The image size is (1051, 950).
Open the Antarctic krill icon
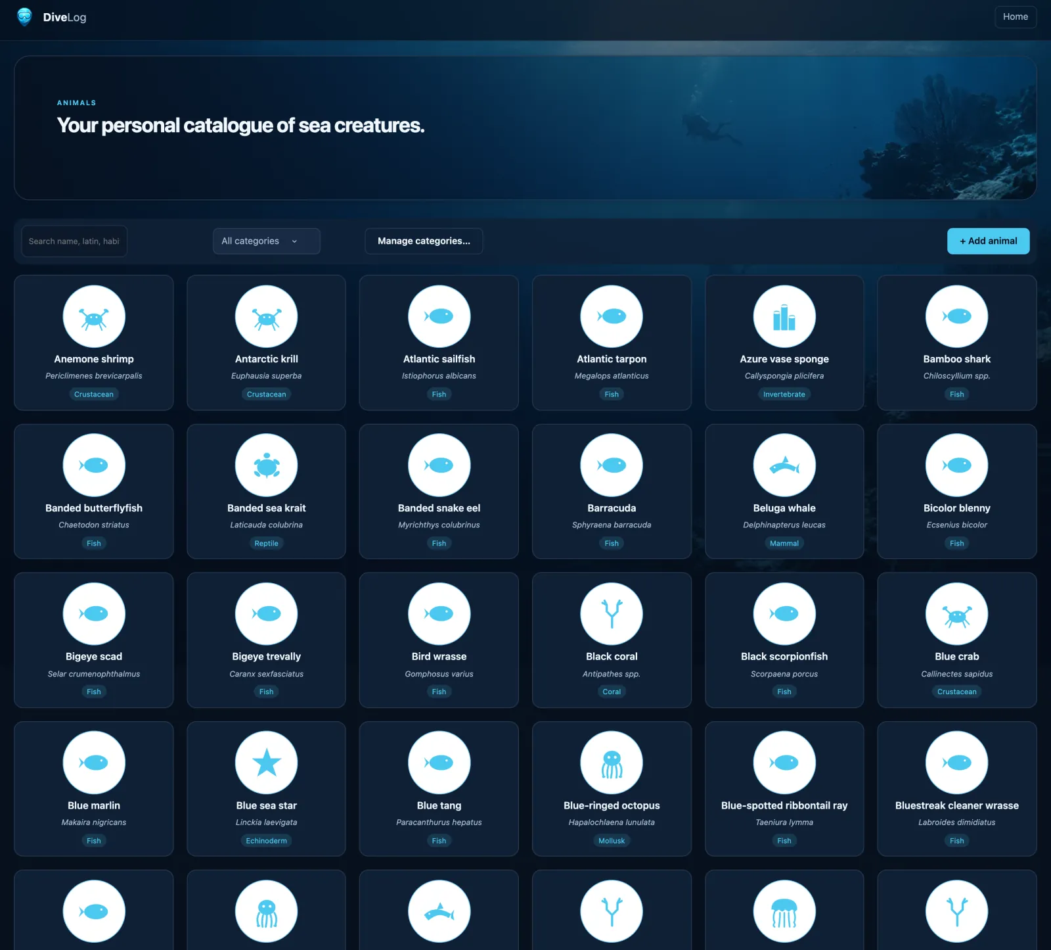267,316
